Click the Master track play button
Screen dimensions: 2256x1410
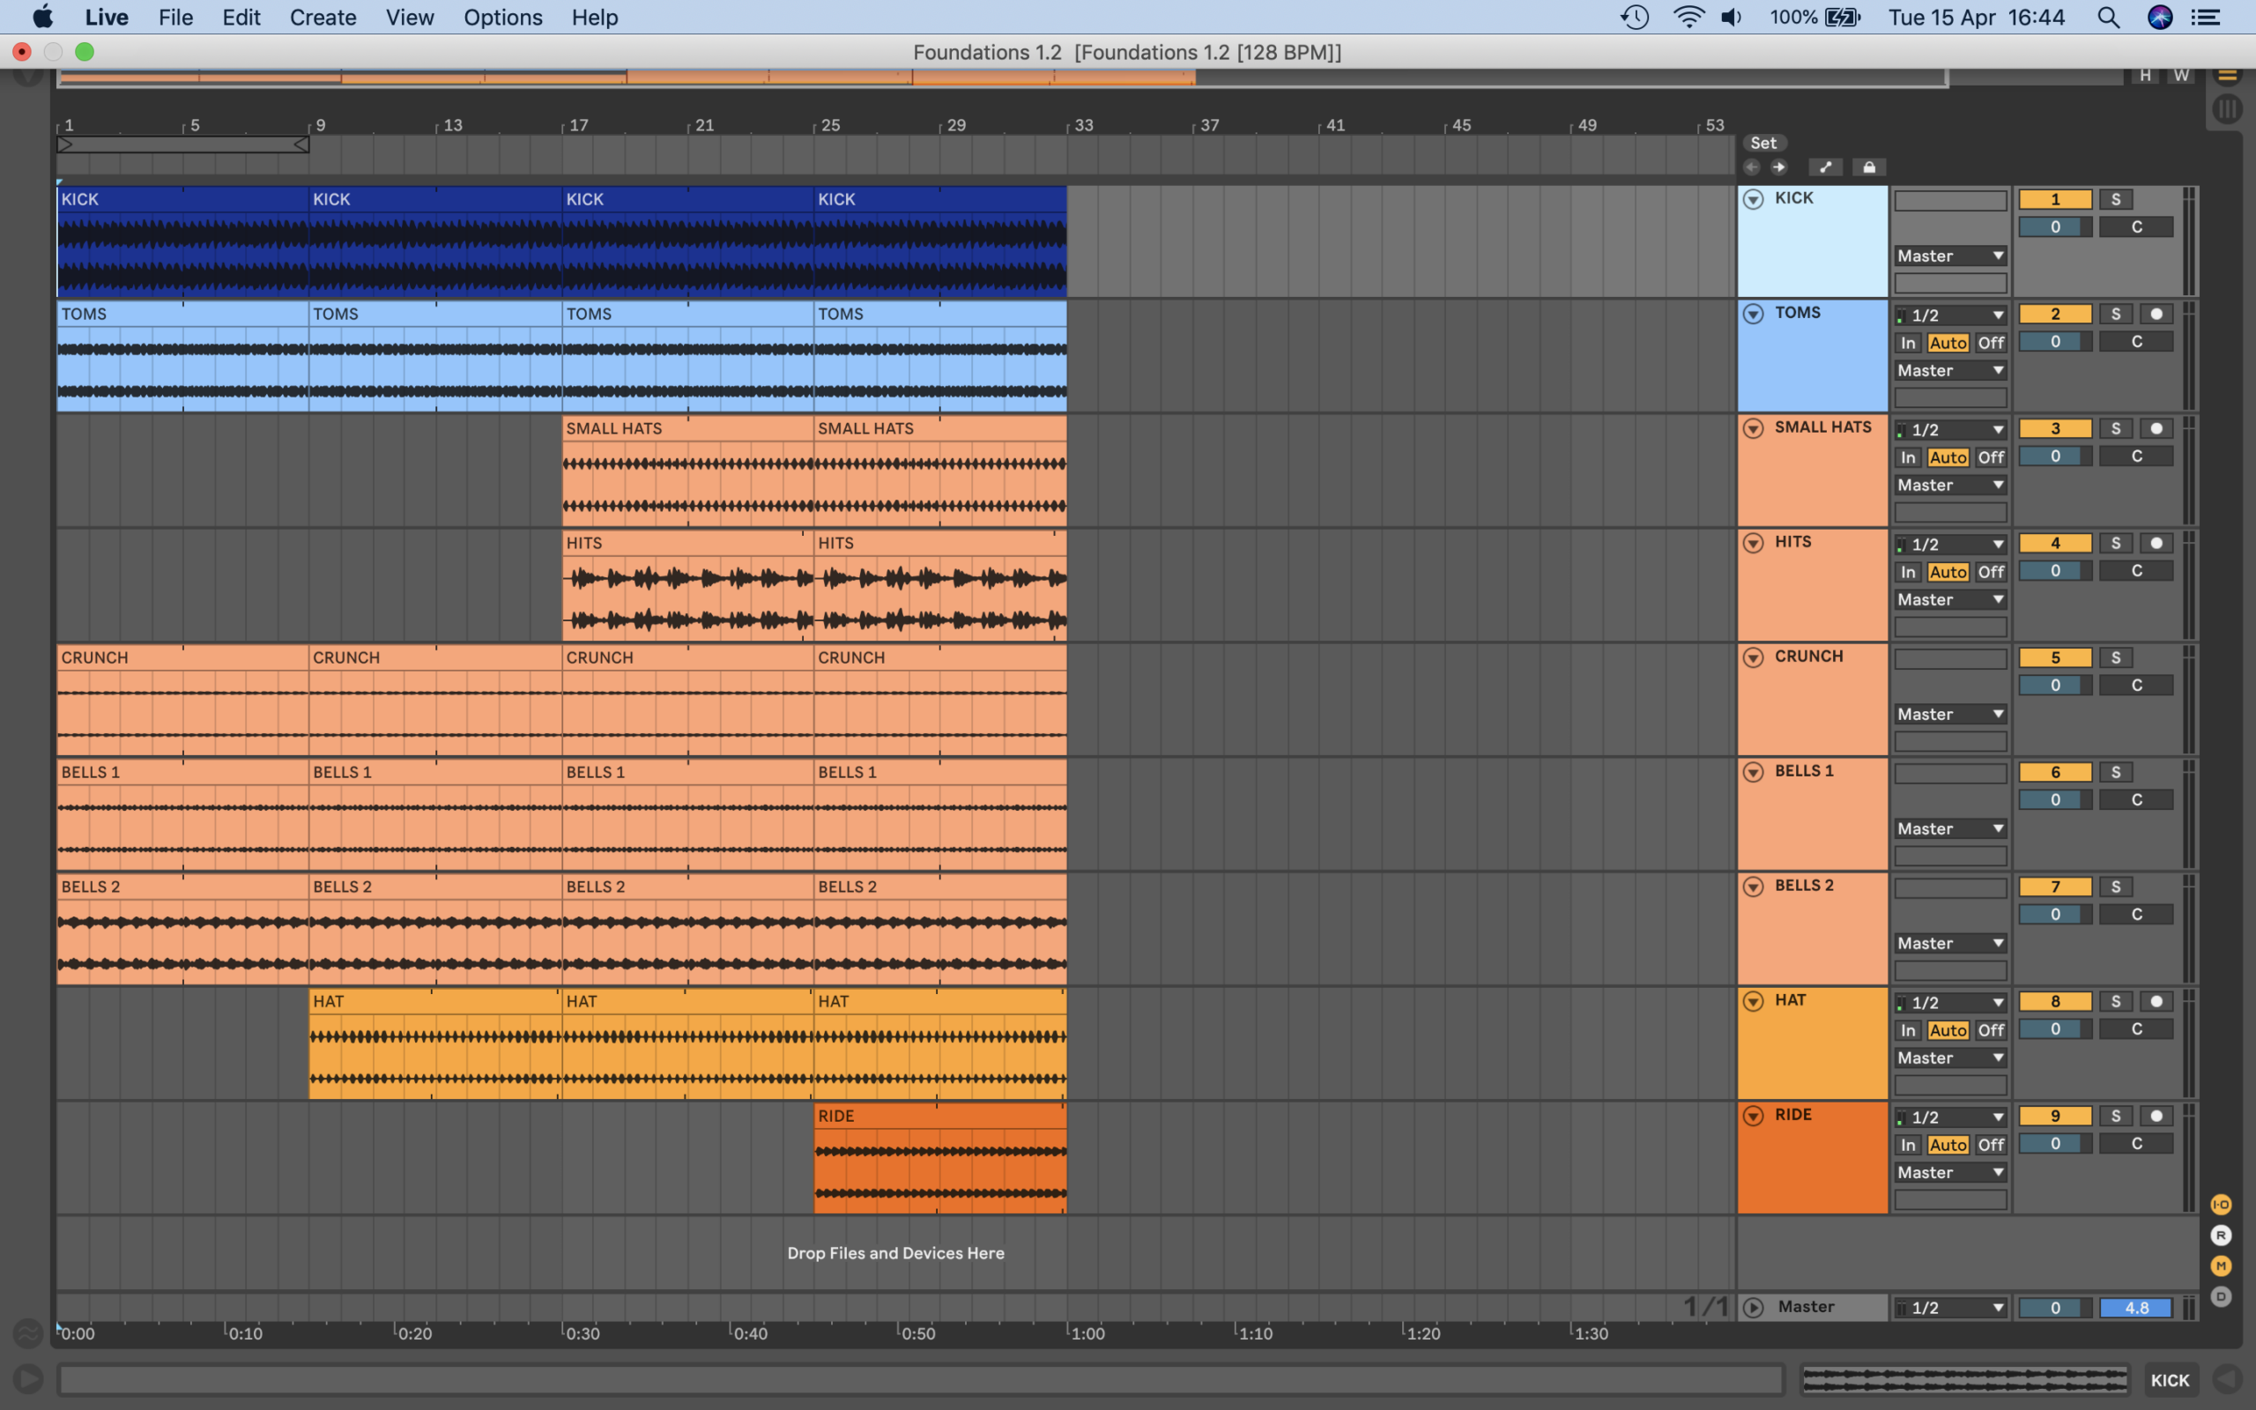(1753, 1308)
